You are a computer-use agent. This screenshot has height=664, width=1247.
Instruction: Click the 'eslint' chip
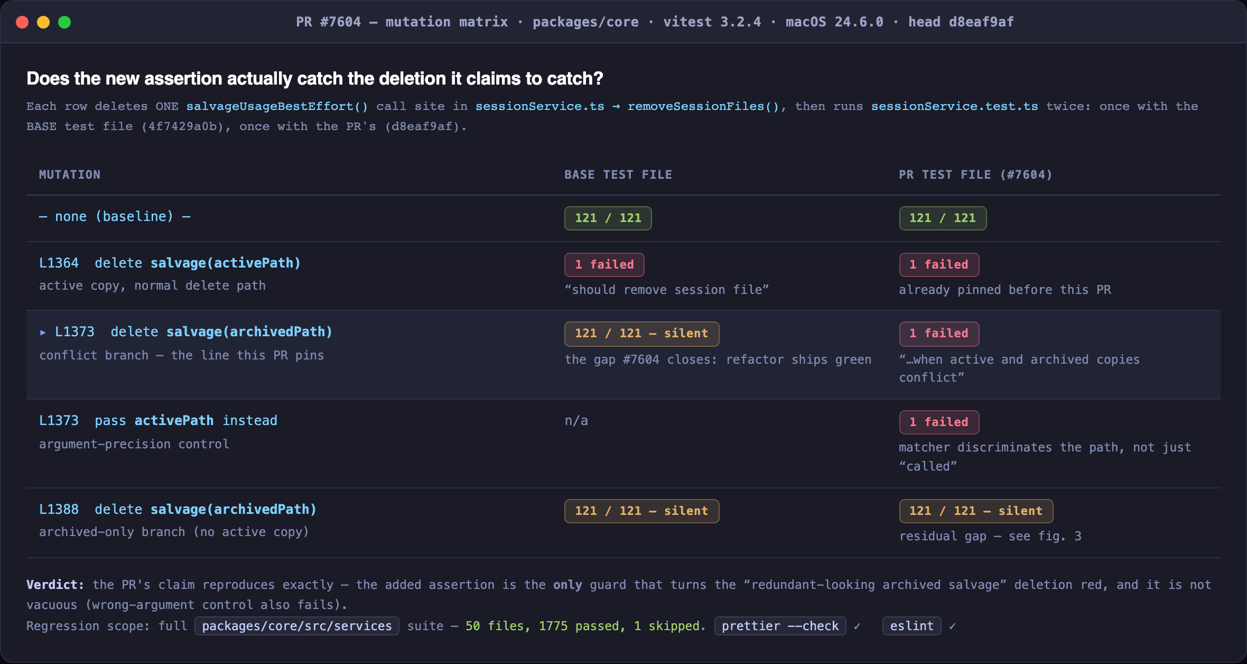(911, 626)
